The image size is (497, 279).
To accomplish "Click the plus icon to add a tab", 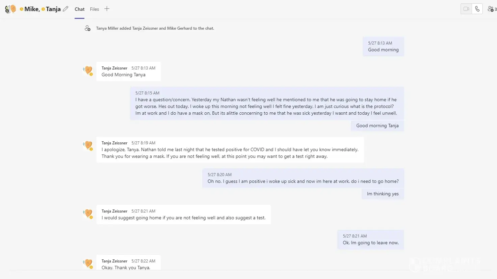I will pyautogui.click(x=107, y=9).
